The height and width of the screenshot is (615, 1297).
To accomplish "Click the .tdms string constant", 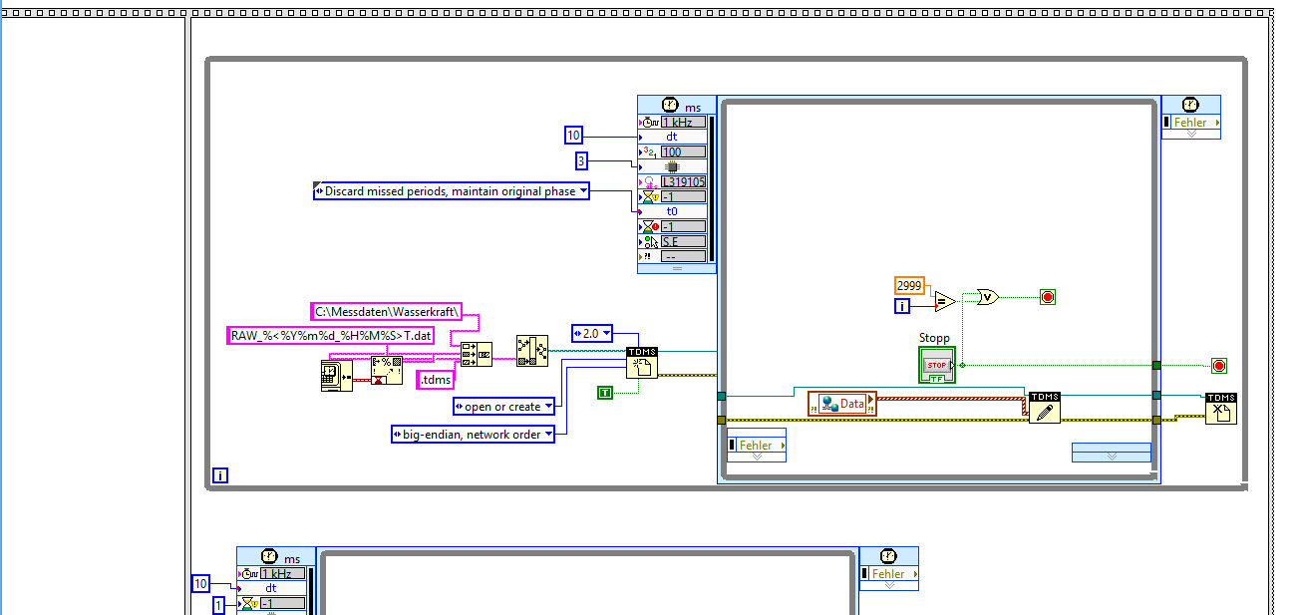I will click(435, 379).
